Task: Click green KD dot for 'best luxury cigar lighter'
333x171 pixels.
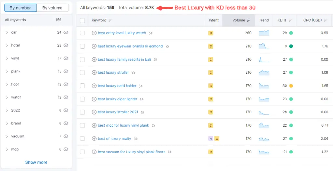Action: (291, 99)
